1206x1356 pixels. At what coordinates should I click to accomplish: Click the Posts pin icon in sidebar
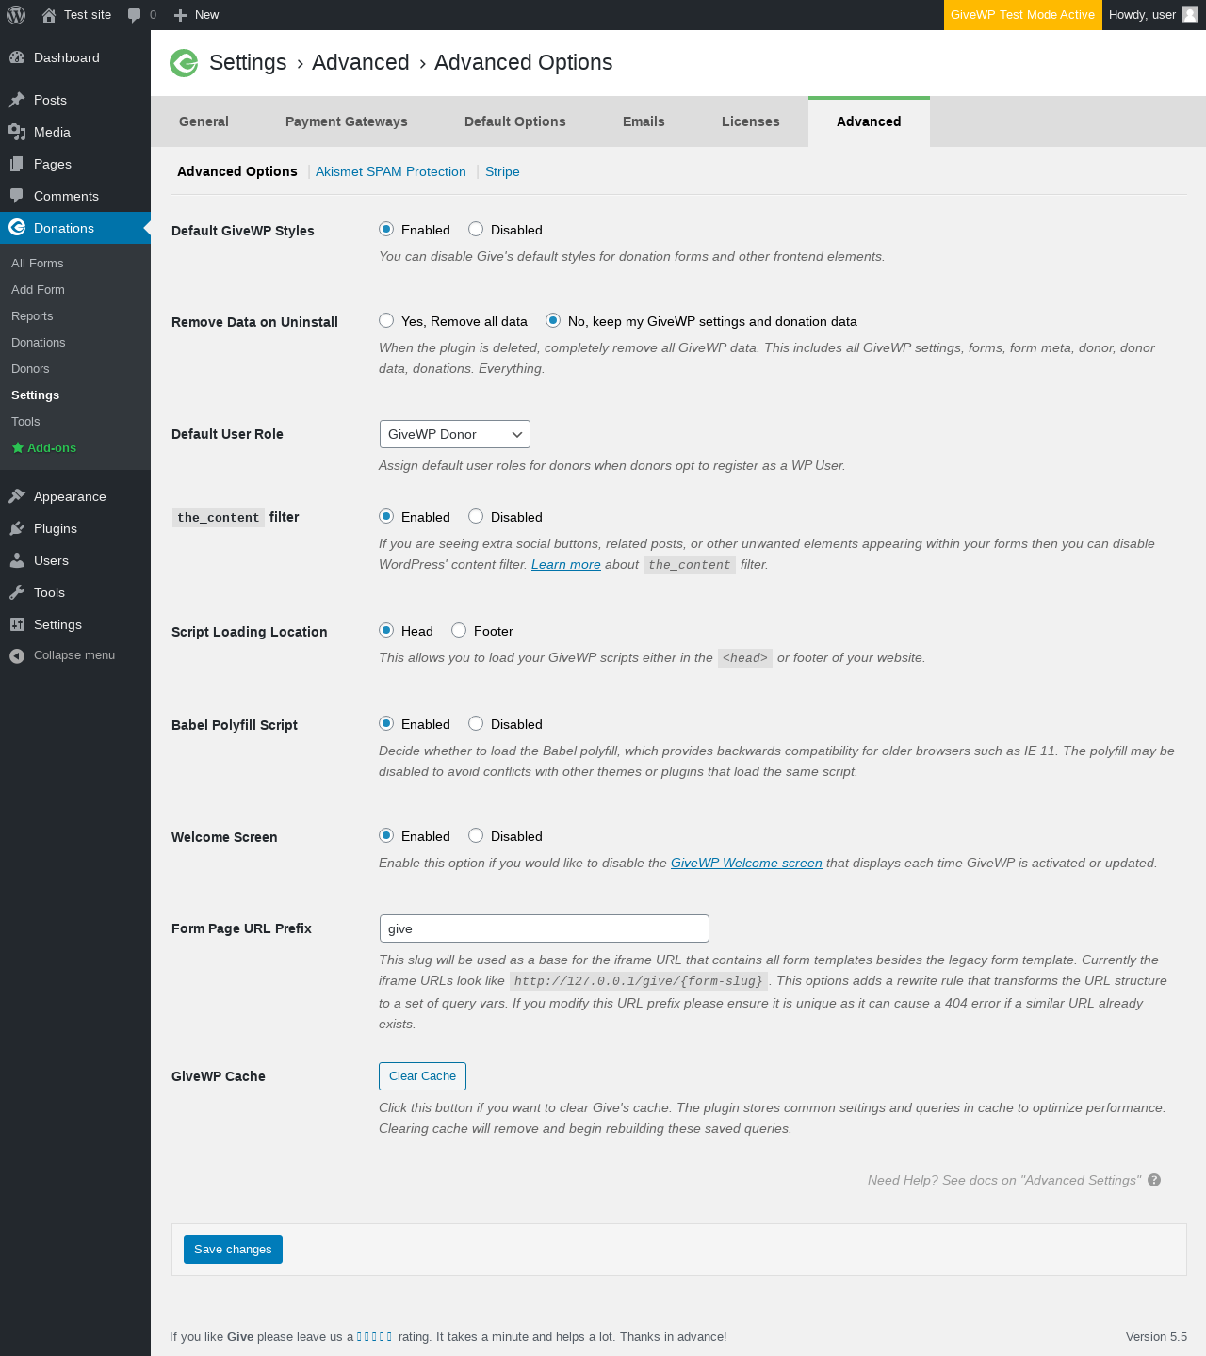tap(17, 100)
